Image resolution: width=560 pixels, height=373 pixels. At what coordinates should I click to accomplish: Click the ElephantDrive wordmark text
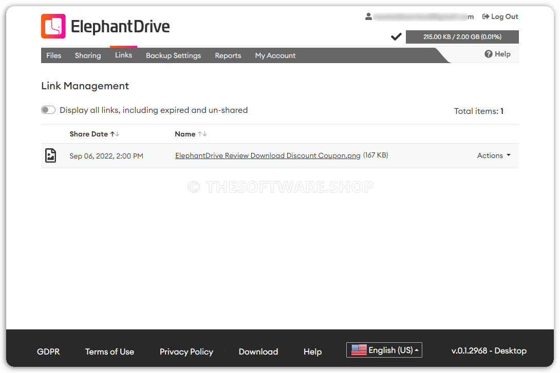tap(120, 26)
